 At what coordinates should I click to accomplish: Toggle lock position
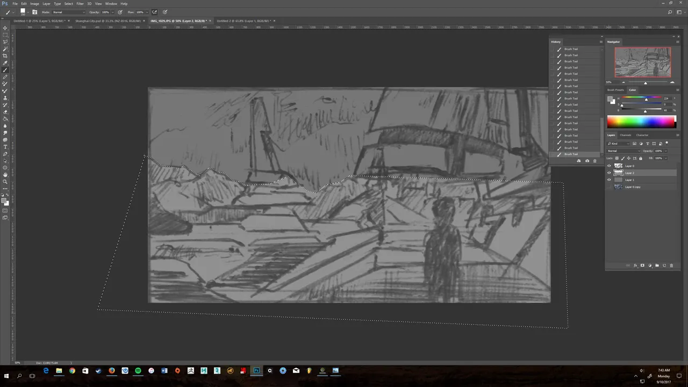629,158
